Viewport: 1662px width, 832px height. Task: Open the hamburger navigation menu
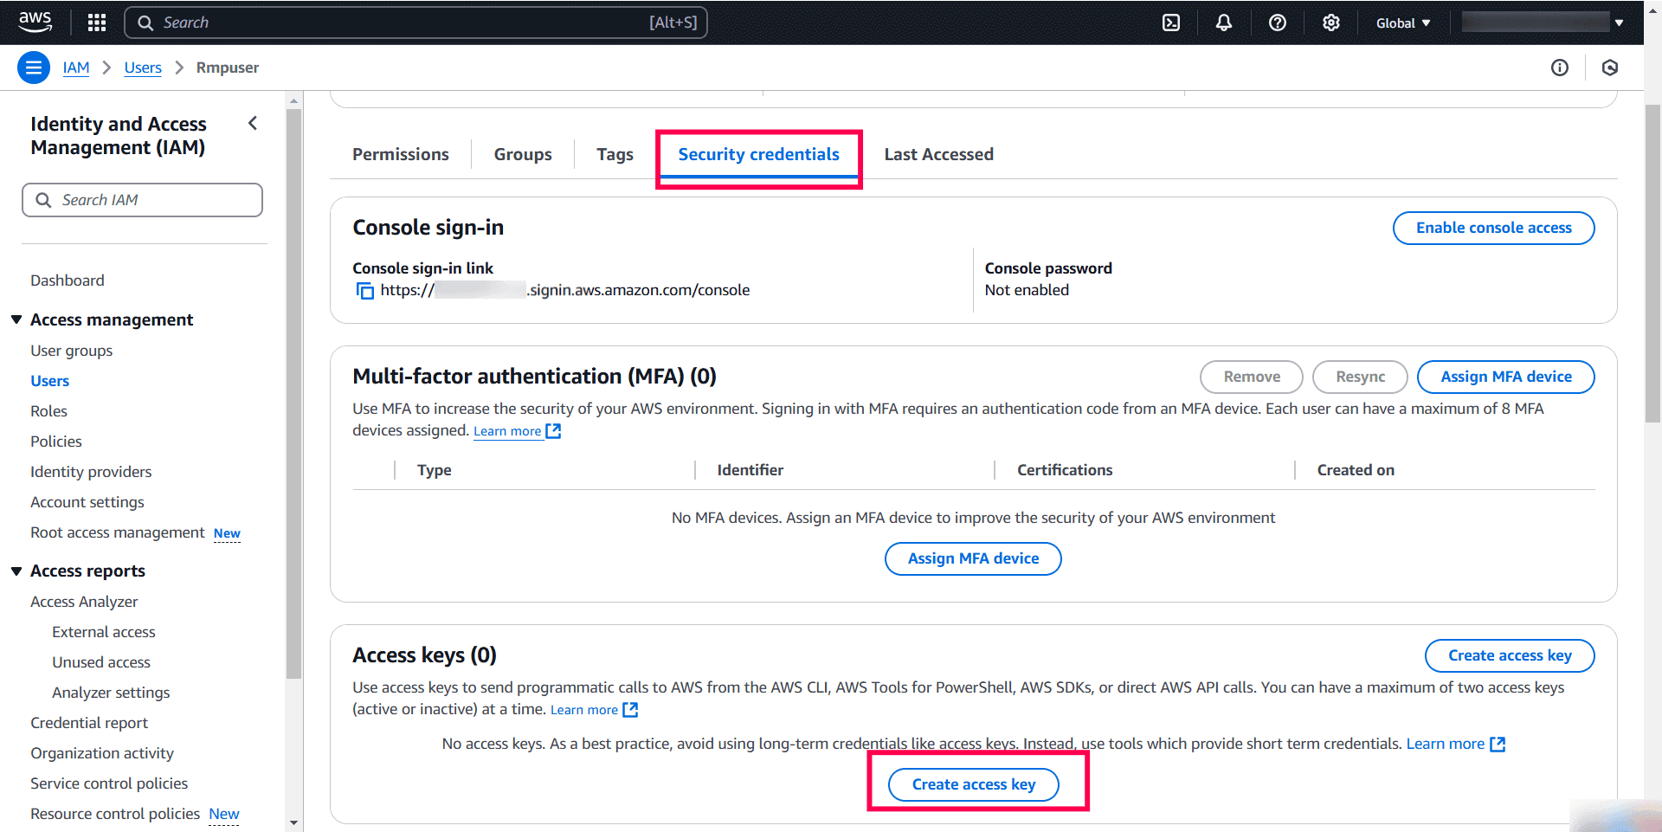pos(33,67)
